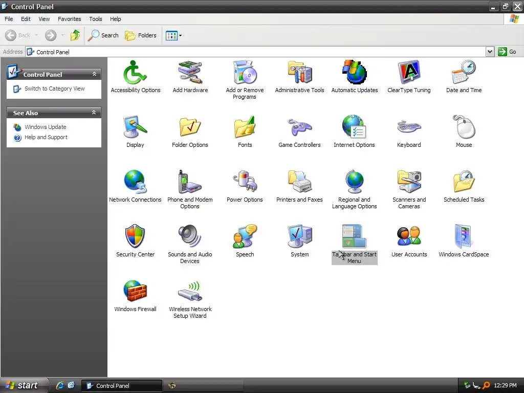This screenshot has height=393, width=524.
Task: Open the User Accounts icon
Action: pos(409,236)
